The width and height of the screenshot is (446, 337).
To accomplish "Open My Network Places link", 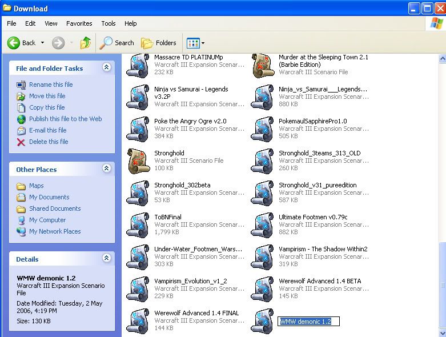I will [55, 231].
